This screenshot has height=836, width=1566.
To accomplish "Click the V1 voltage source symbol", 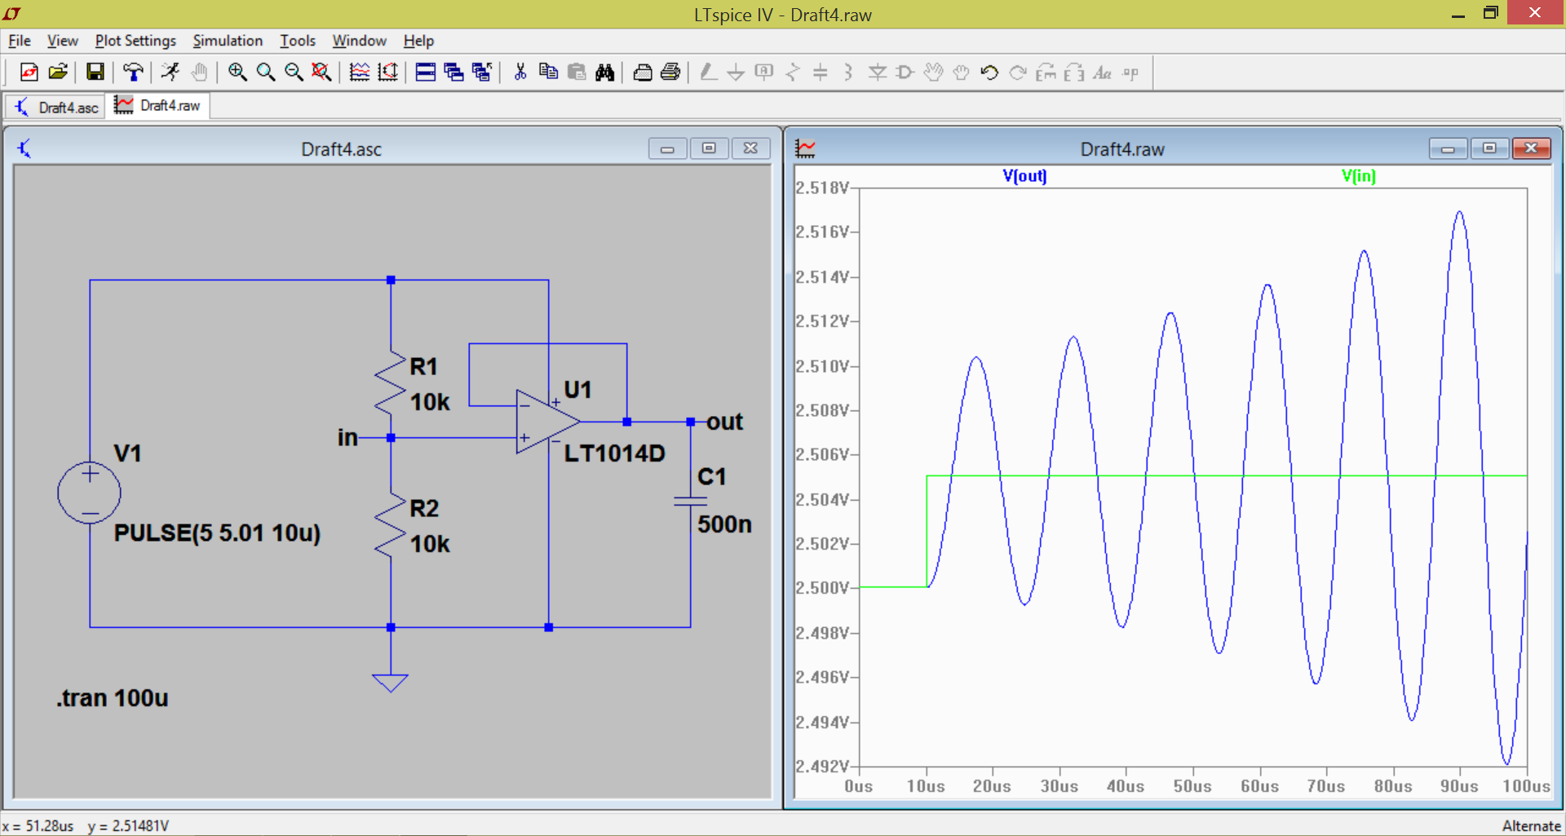I will click(89, 493).
